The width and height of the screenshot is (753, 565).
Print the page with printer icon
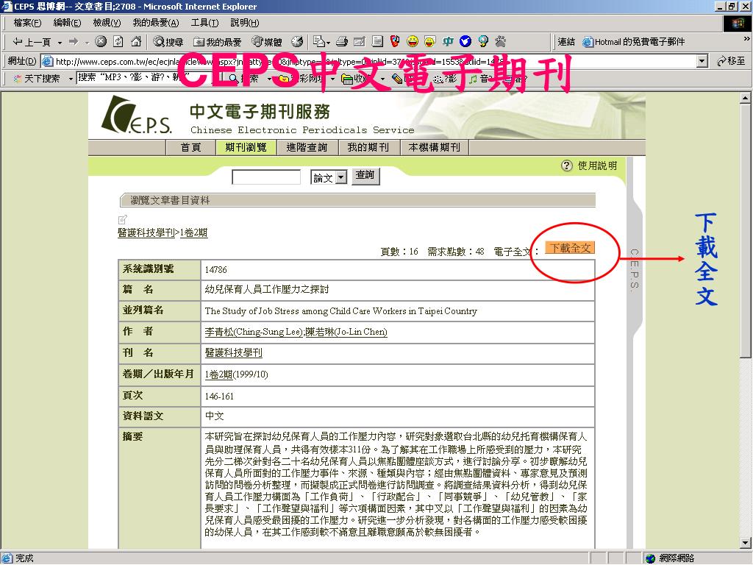[342, 42]
